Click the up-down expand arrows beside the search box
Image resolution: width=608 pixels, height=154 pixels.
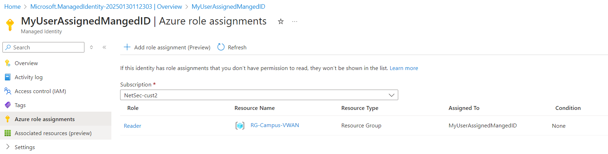click(91, 47)
